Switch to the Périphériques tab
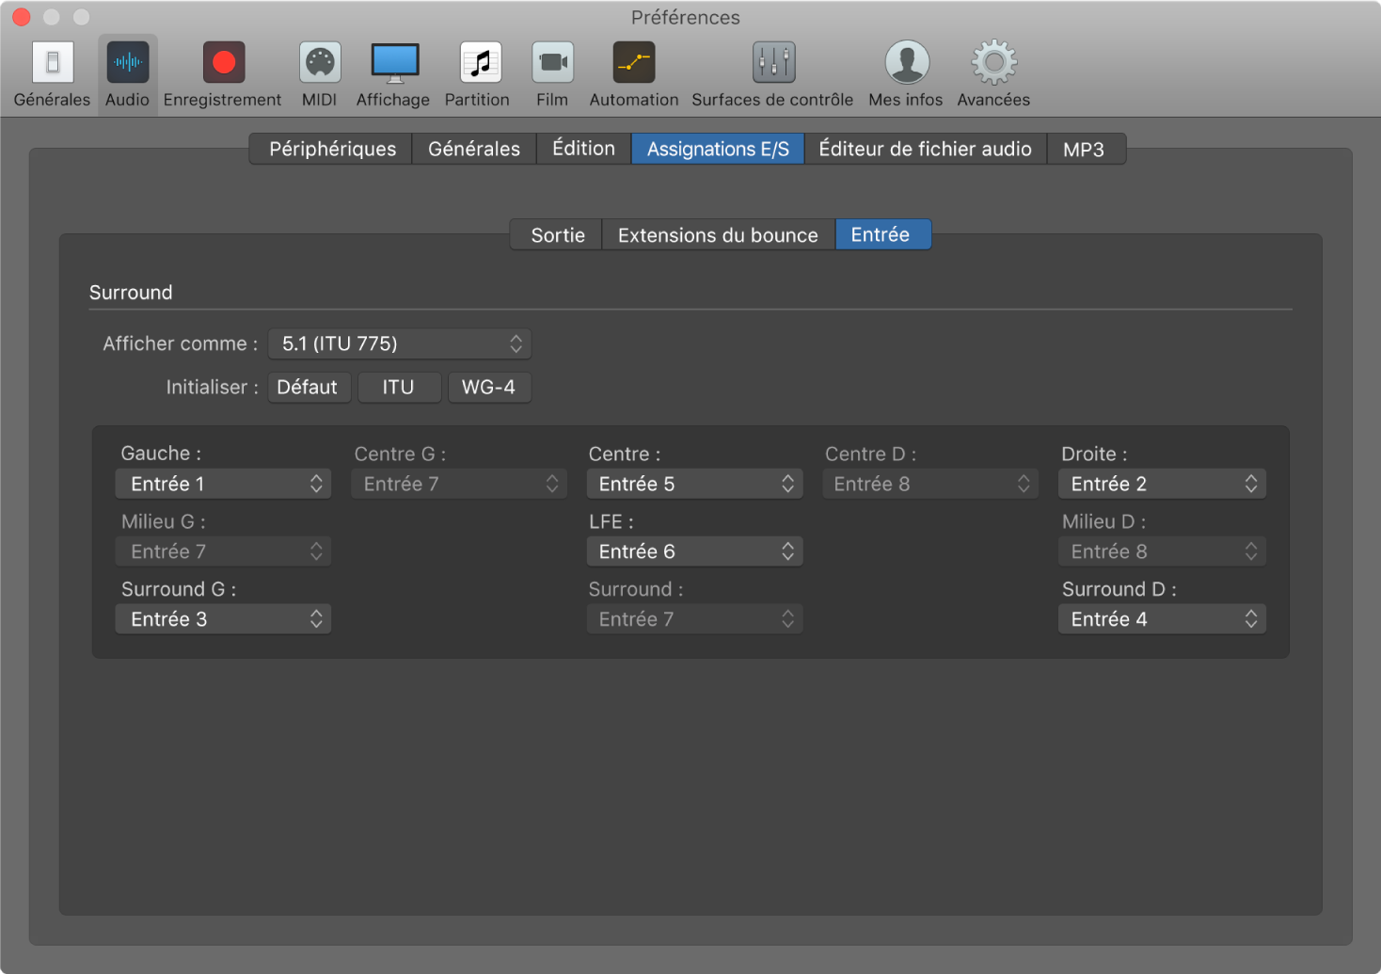Viewport: 1381px width, 974px height. [332, 149]
